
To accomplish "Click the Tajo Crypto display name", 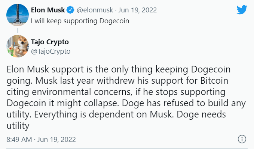I will click(x=50, y=42).
